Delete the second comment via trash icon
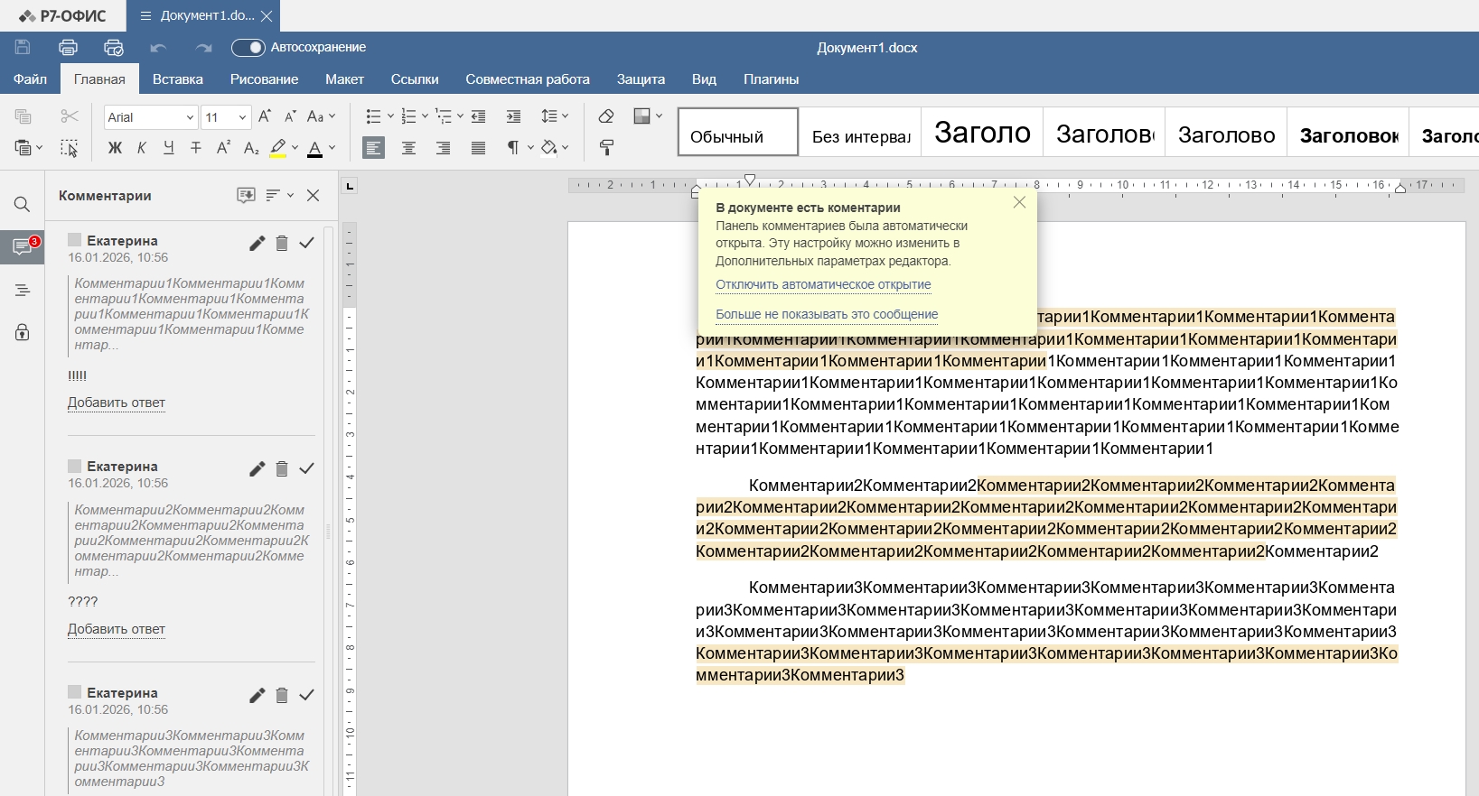 point(282,468)
